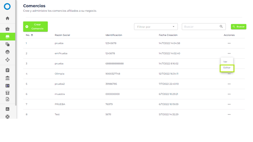Open the bar chart report icon
Screen dimensions: 253x142
tap(8, 109)
